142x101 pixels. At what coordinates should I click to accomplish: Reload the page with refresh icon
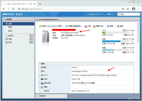tap(13, 9)
